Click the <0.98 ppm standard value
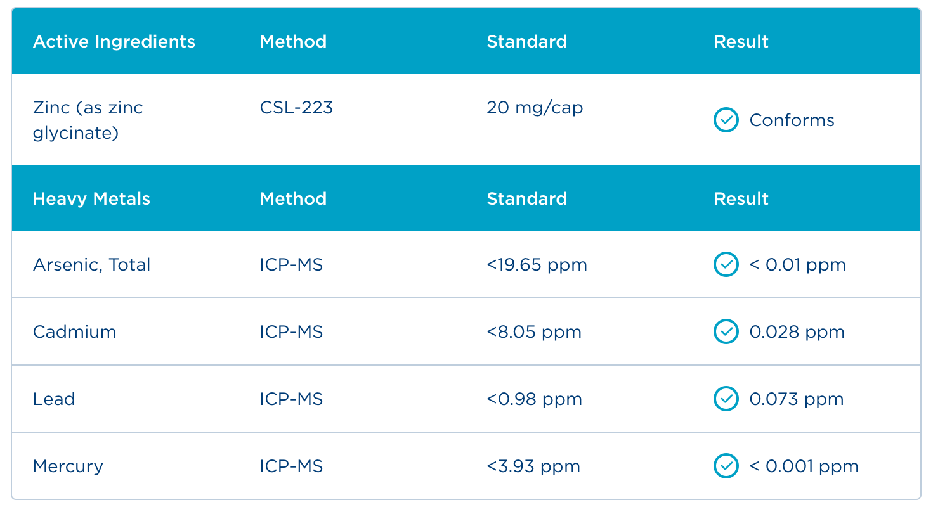The height and width of the screenshot is (507, 926). [534, 399]
